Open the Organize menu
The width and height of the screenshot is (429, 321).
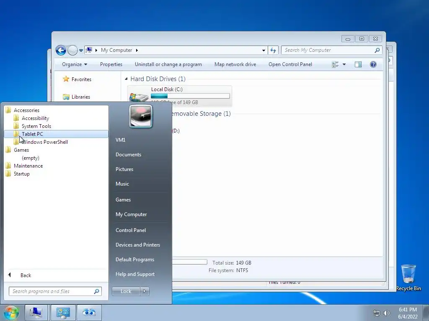coord(75,64)
